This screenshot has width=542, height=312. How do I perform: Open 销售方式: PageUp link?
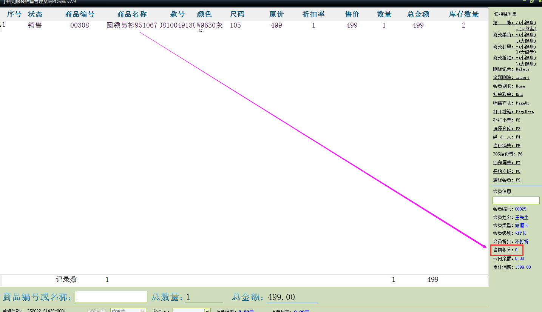(511, 103)
